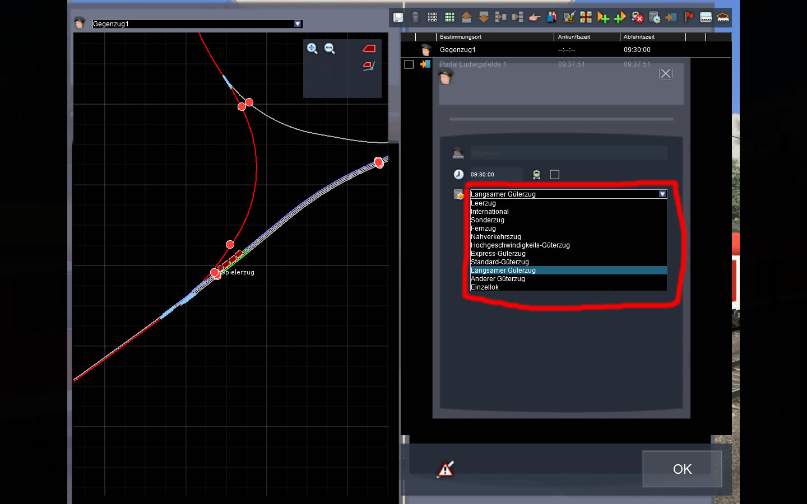Click the document with gear icon
This screenshot has width=807, height=504.
[654, 17]
